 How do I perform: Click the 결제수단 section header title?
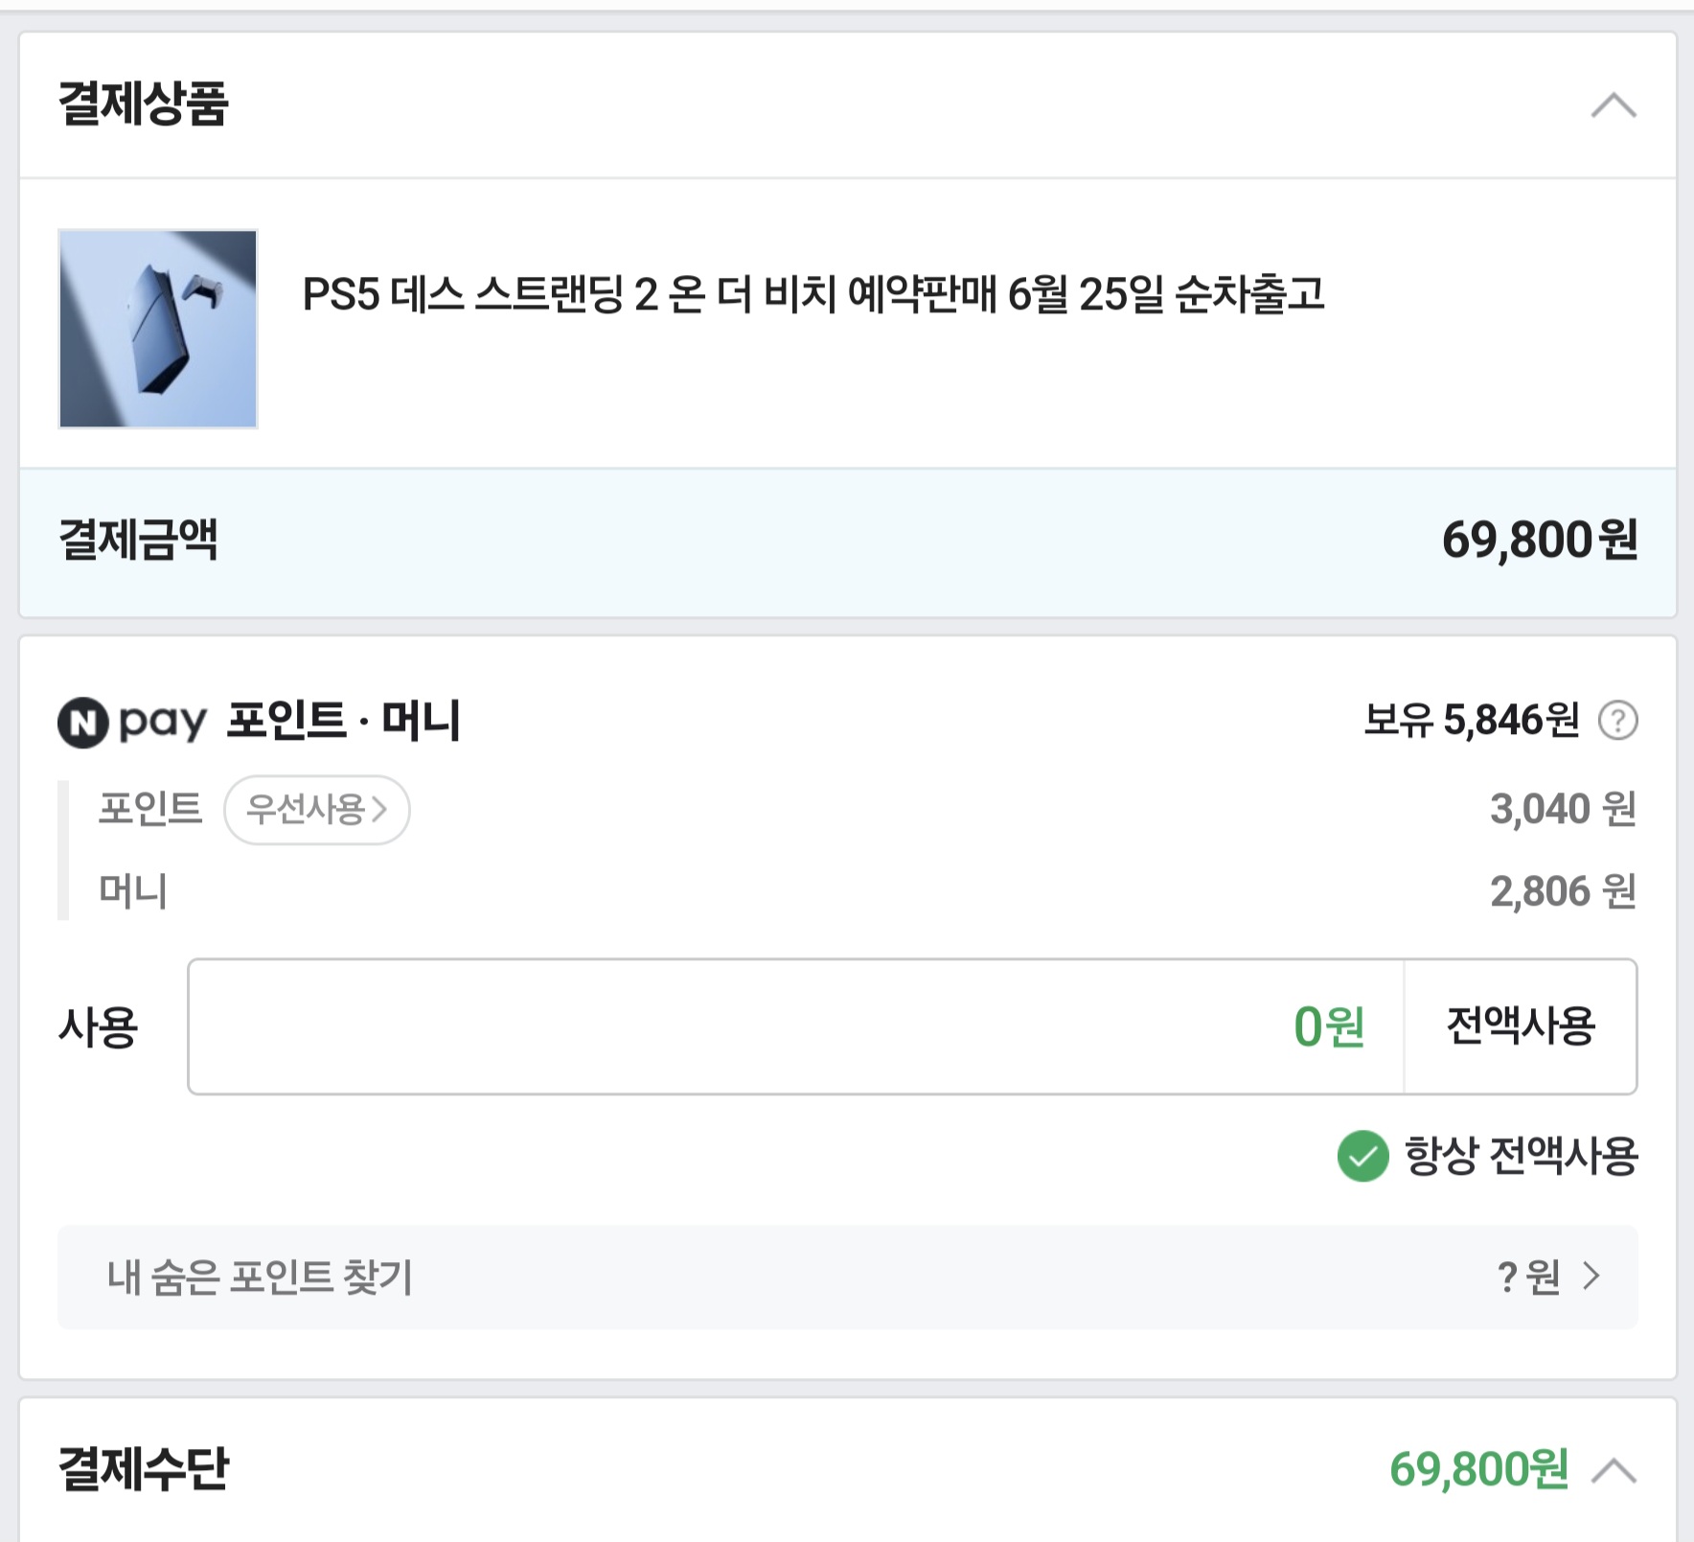[144, 1468]
